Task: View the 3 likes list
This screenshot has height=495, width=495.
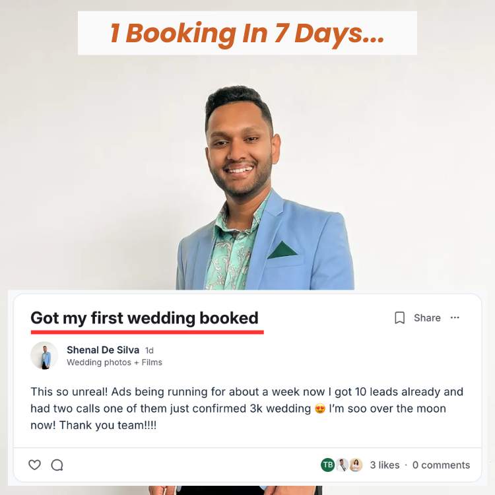Action: [x=385, y=465]
